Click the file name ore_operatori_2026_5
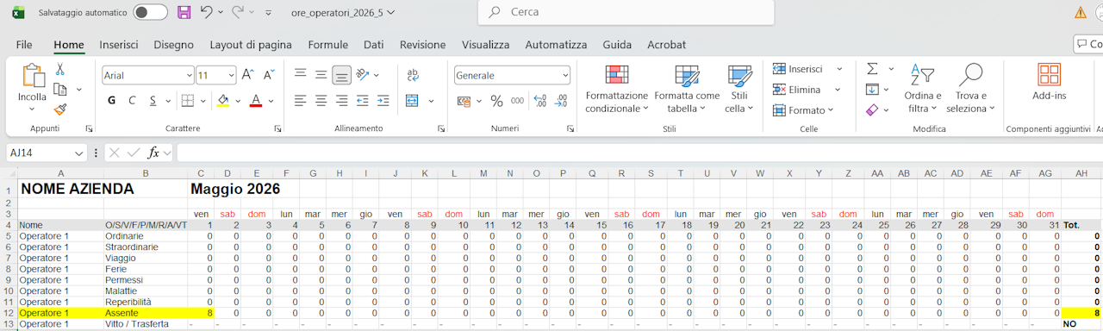 pos(337,12)
